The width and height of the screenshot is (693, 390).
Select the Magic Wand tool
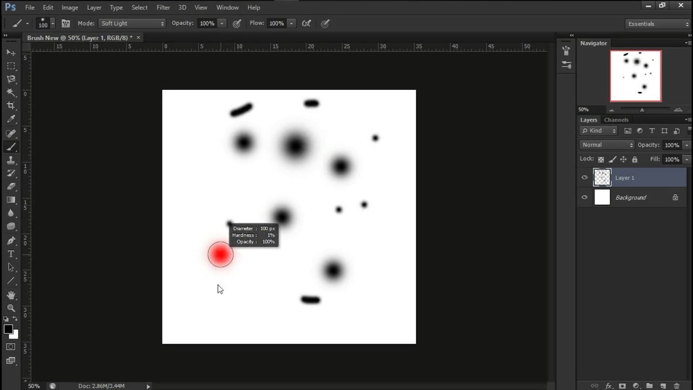[x=11, y=93]
